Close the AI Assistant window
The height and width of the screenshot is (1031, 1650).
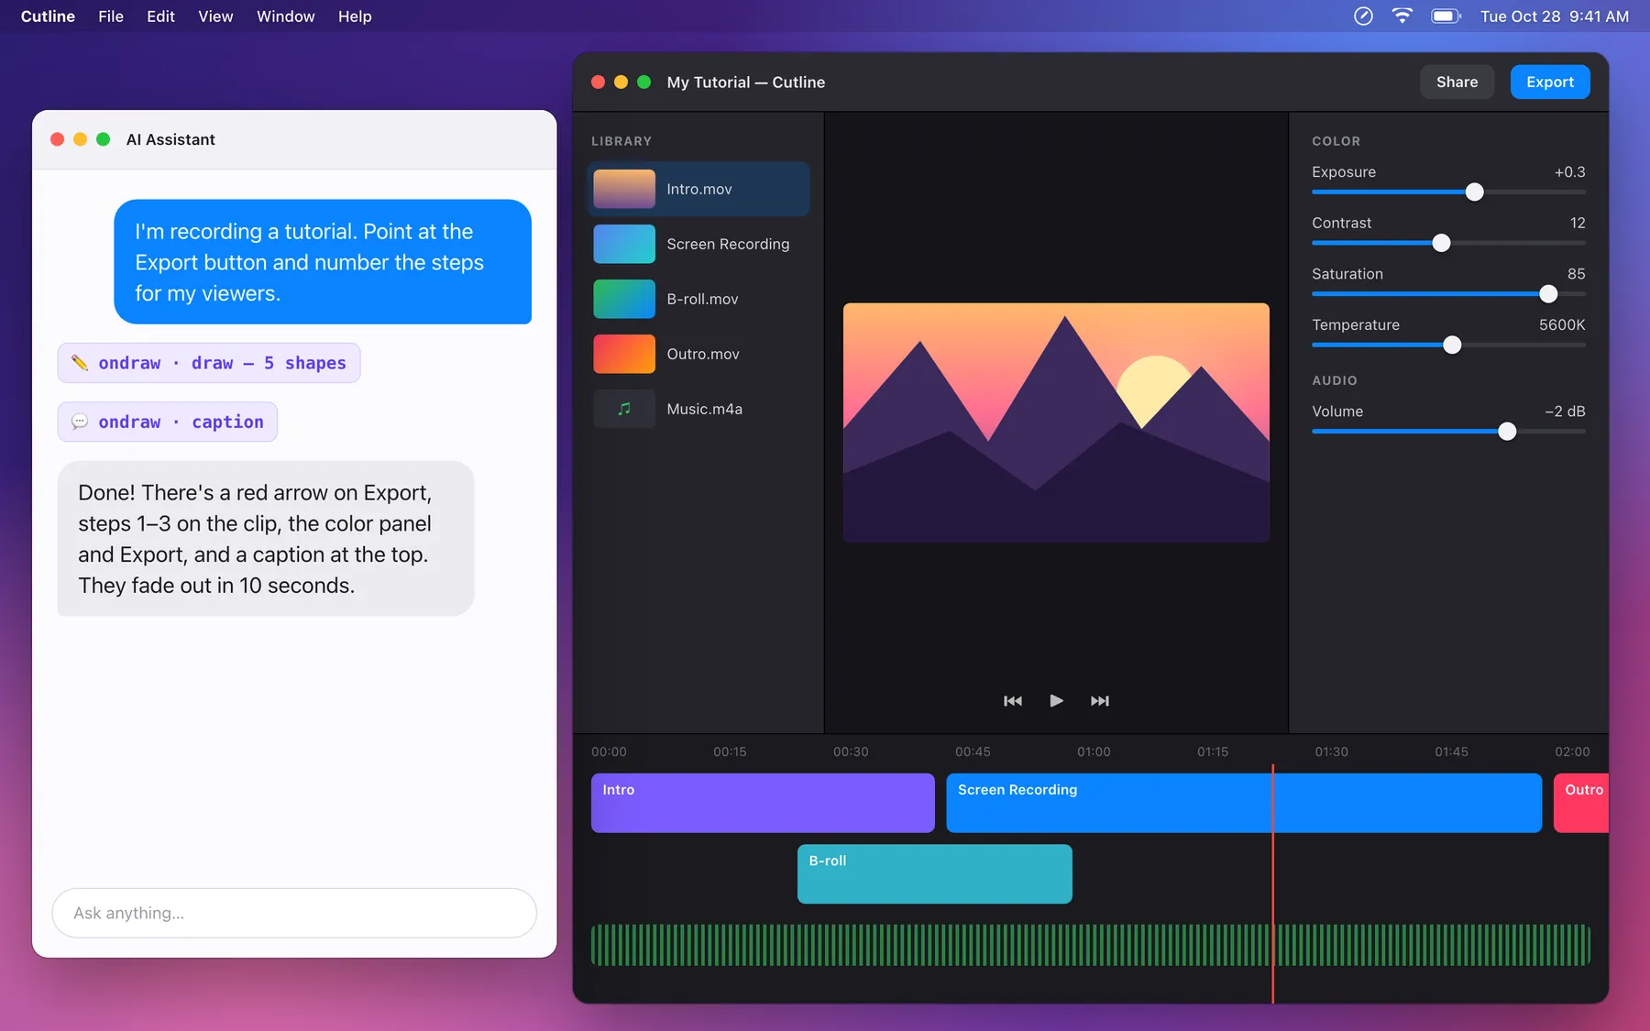tap(57, 139)
